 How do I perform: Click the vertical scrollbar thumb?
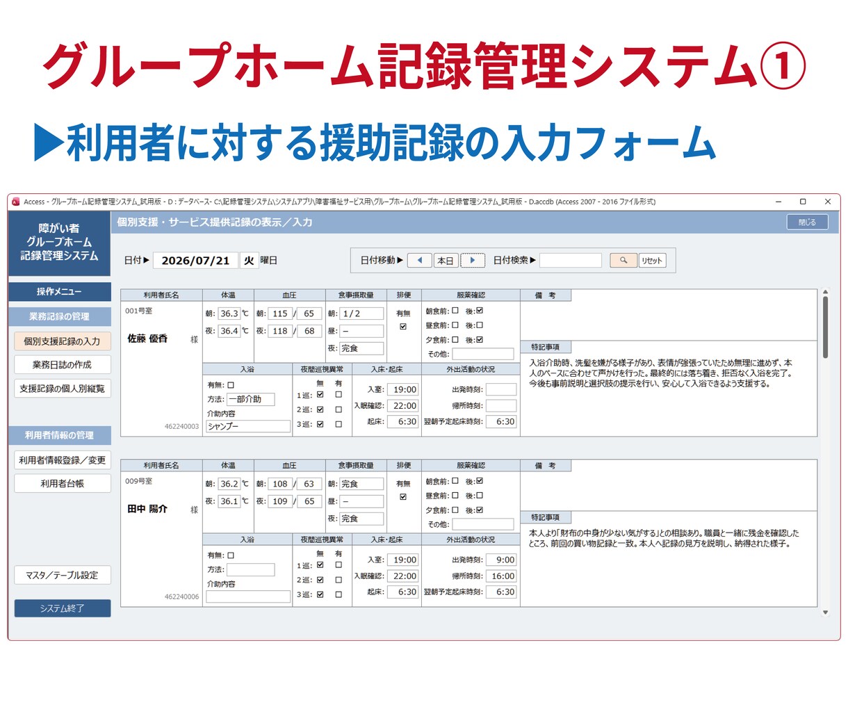click(x=825, y=327)
